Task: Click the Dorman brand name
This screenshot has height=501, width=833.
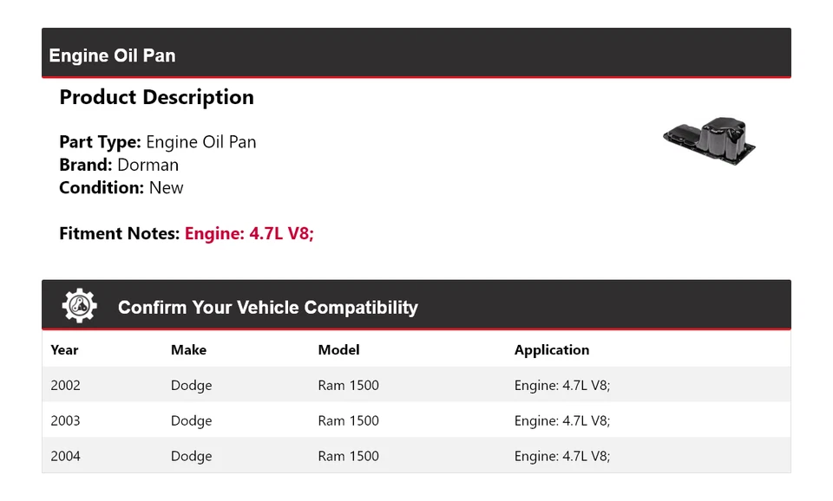Action: tap(148, 165)
